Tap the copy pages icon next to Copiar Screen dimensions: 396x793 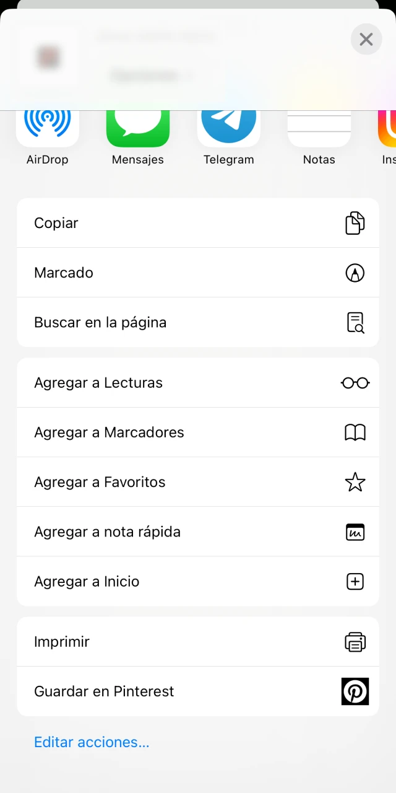pos(355,223)
